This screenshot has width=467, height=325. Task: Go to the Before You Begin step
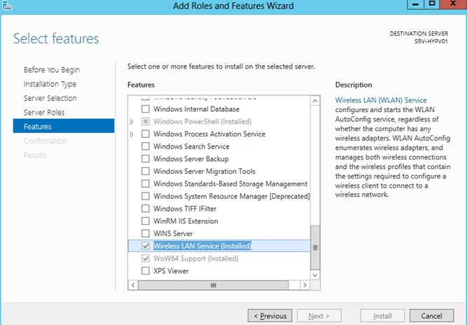[x=52, y=70]
